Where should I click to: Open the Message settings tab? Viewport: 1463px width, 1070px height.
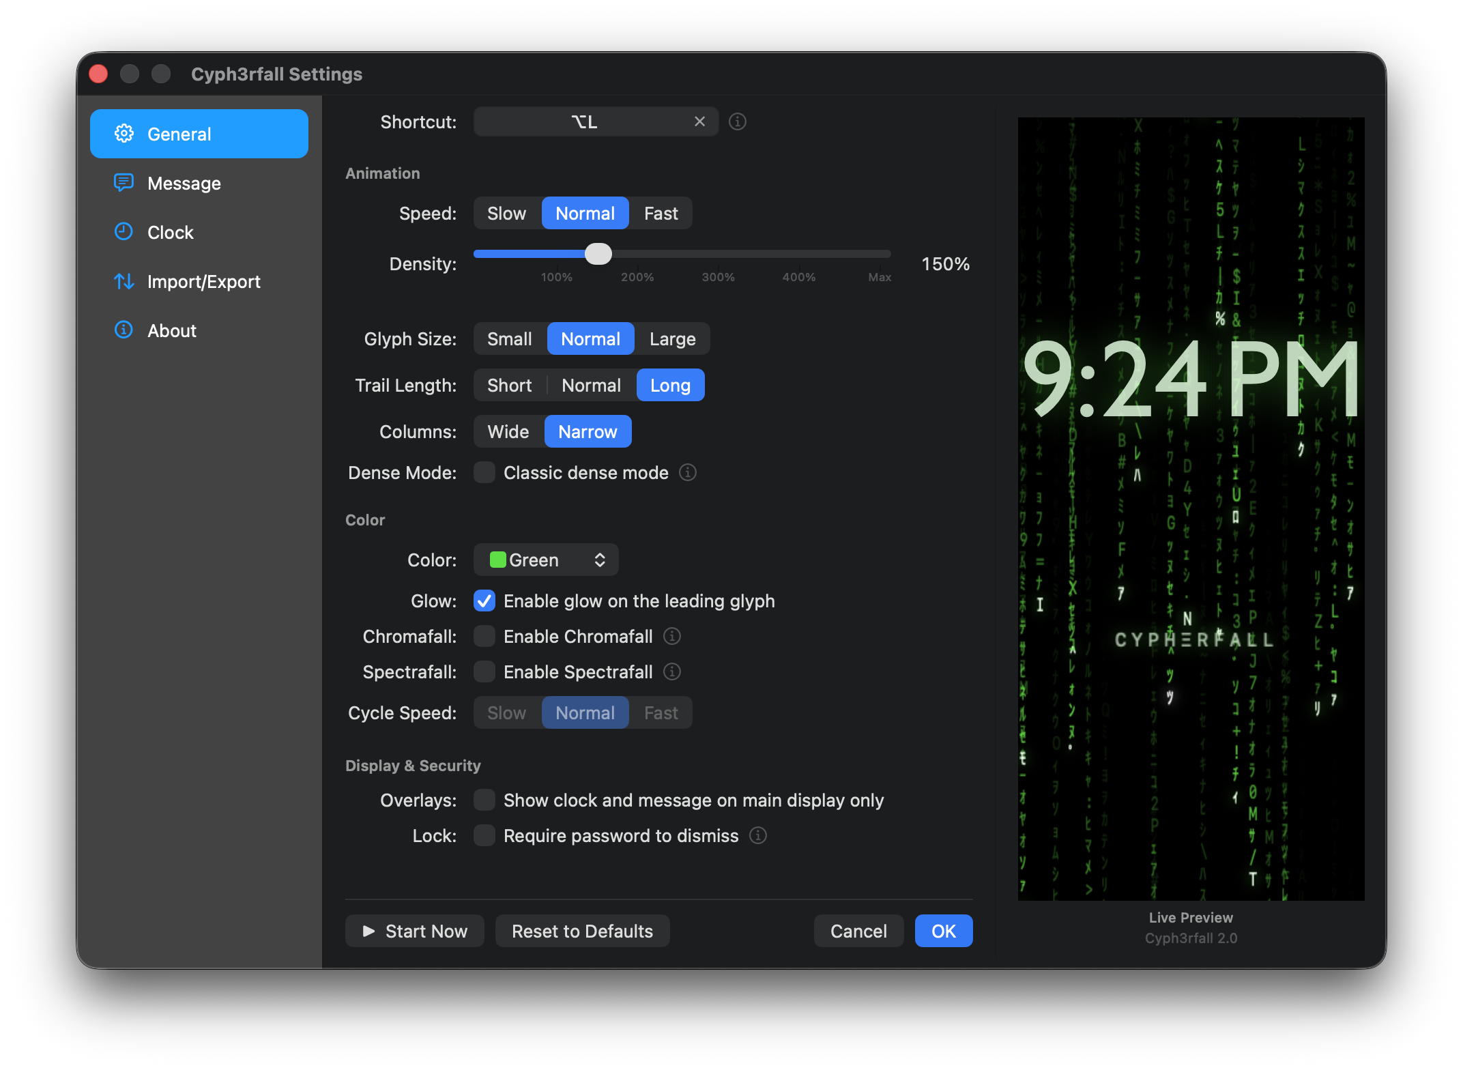(x=199, y=183)
